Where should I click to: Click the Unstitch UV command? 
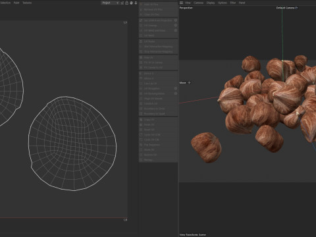pyautogui.click(x=158, y=103)
